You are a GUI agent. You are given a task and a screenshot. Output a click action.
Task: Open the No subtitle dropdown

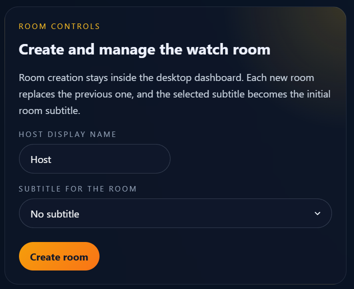(175, 213)
